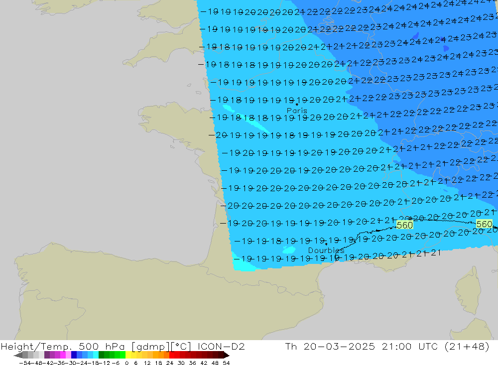
Task: Click the 560 contour label nearest Dourbies
Action: coord(404,225)
